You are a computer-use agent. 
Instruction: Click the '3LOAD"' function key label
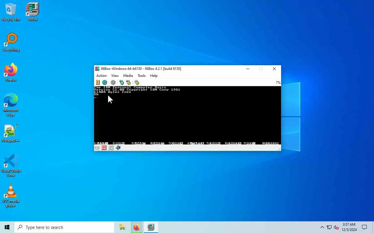pos(138,143)
